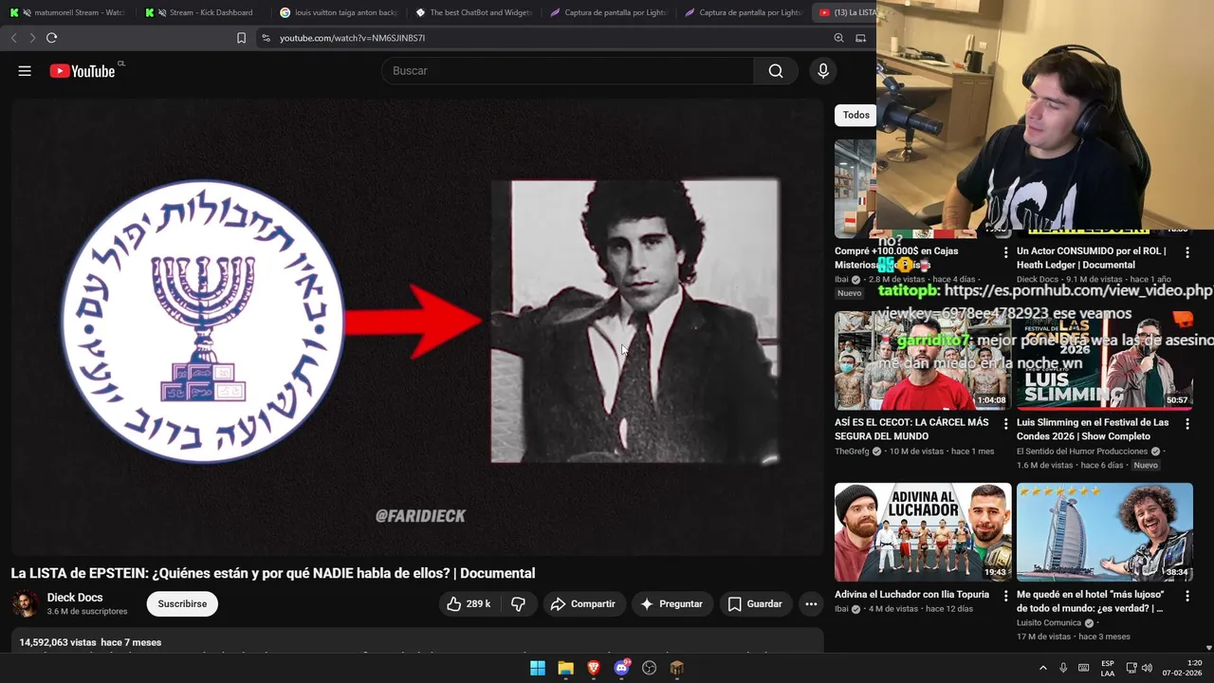Screen dimensions: 1214x683
Task: Open ASÍ ES EL CECOT video thumbnail
Action: [923, 360]
